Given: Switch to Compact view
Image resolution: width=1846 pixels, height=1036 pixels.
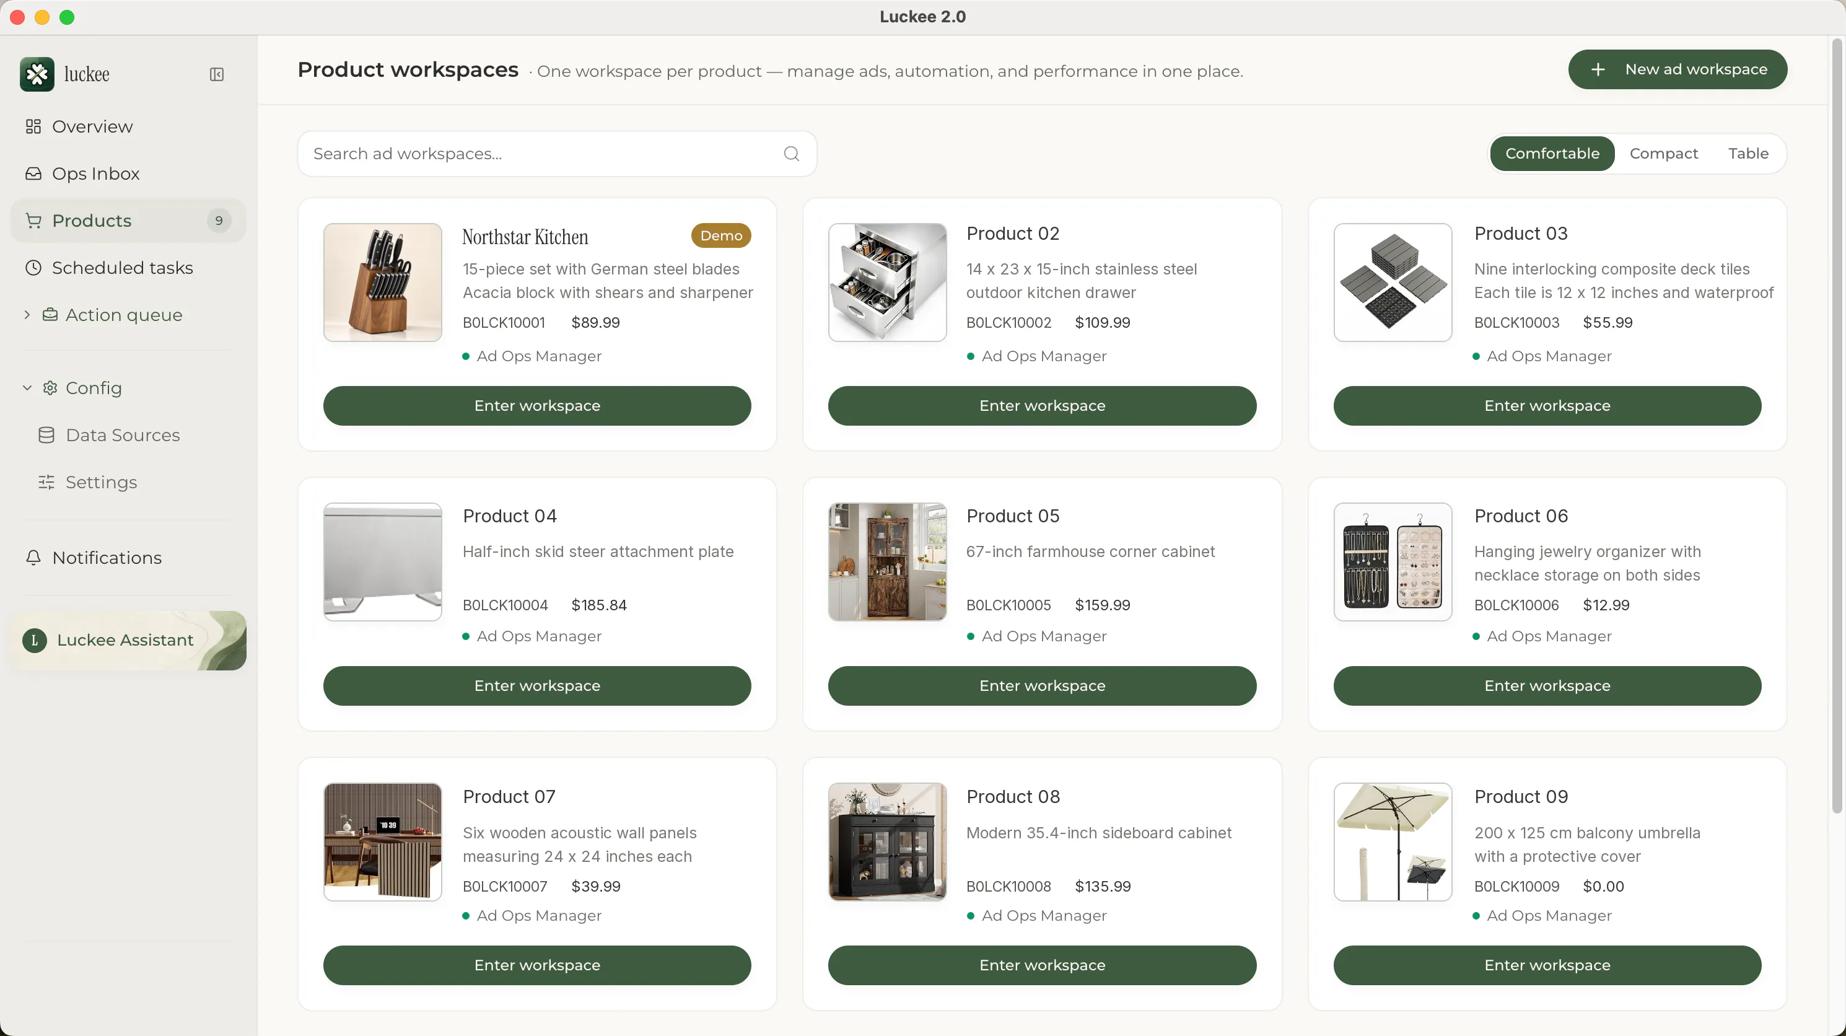Looking at the screenshot, I should tap(1663, 154).
